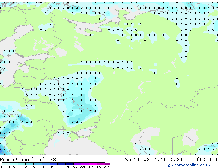Click the date text '11-02-2026'
The width and height of the screenshot is (218, 168).
point(150,160)
